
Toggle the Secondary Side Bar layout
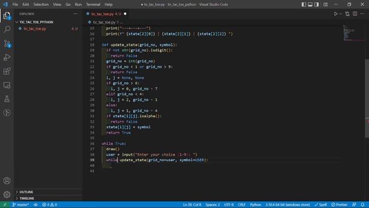pos(317,5)
